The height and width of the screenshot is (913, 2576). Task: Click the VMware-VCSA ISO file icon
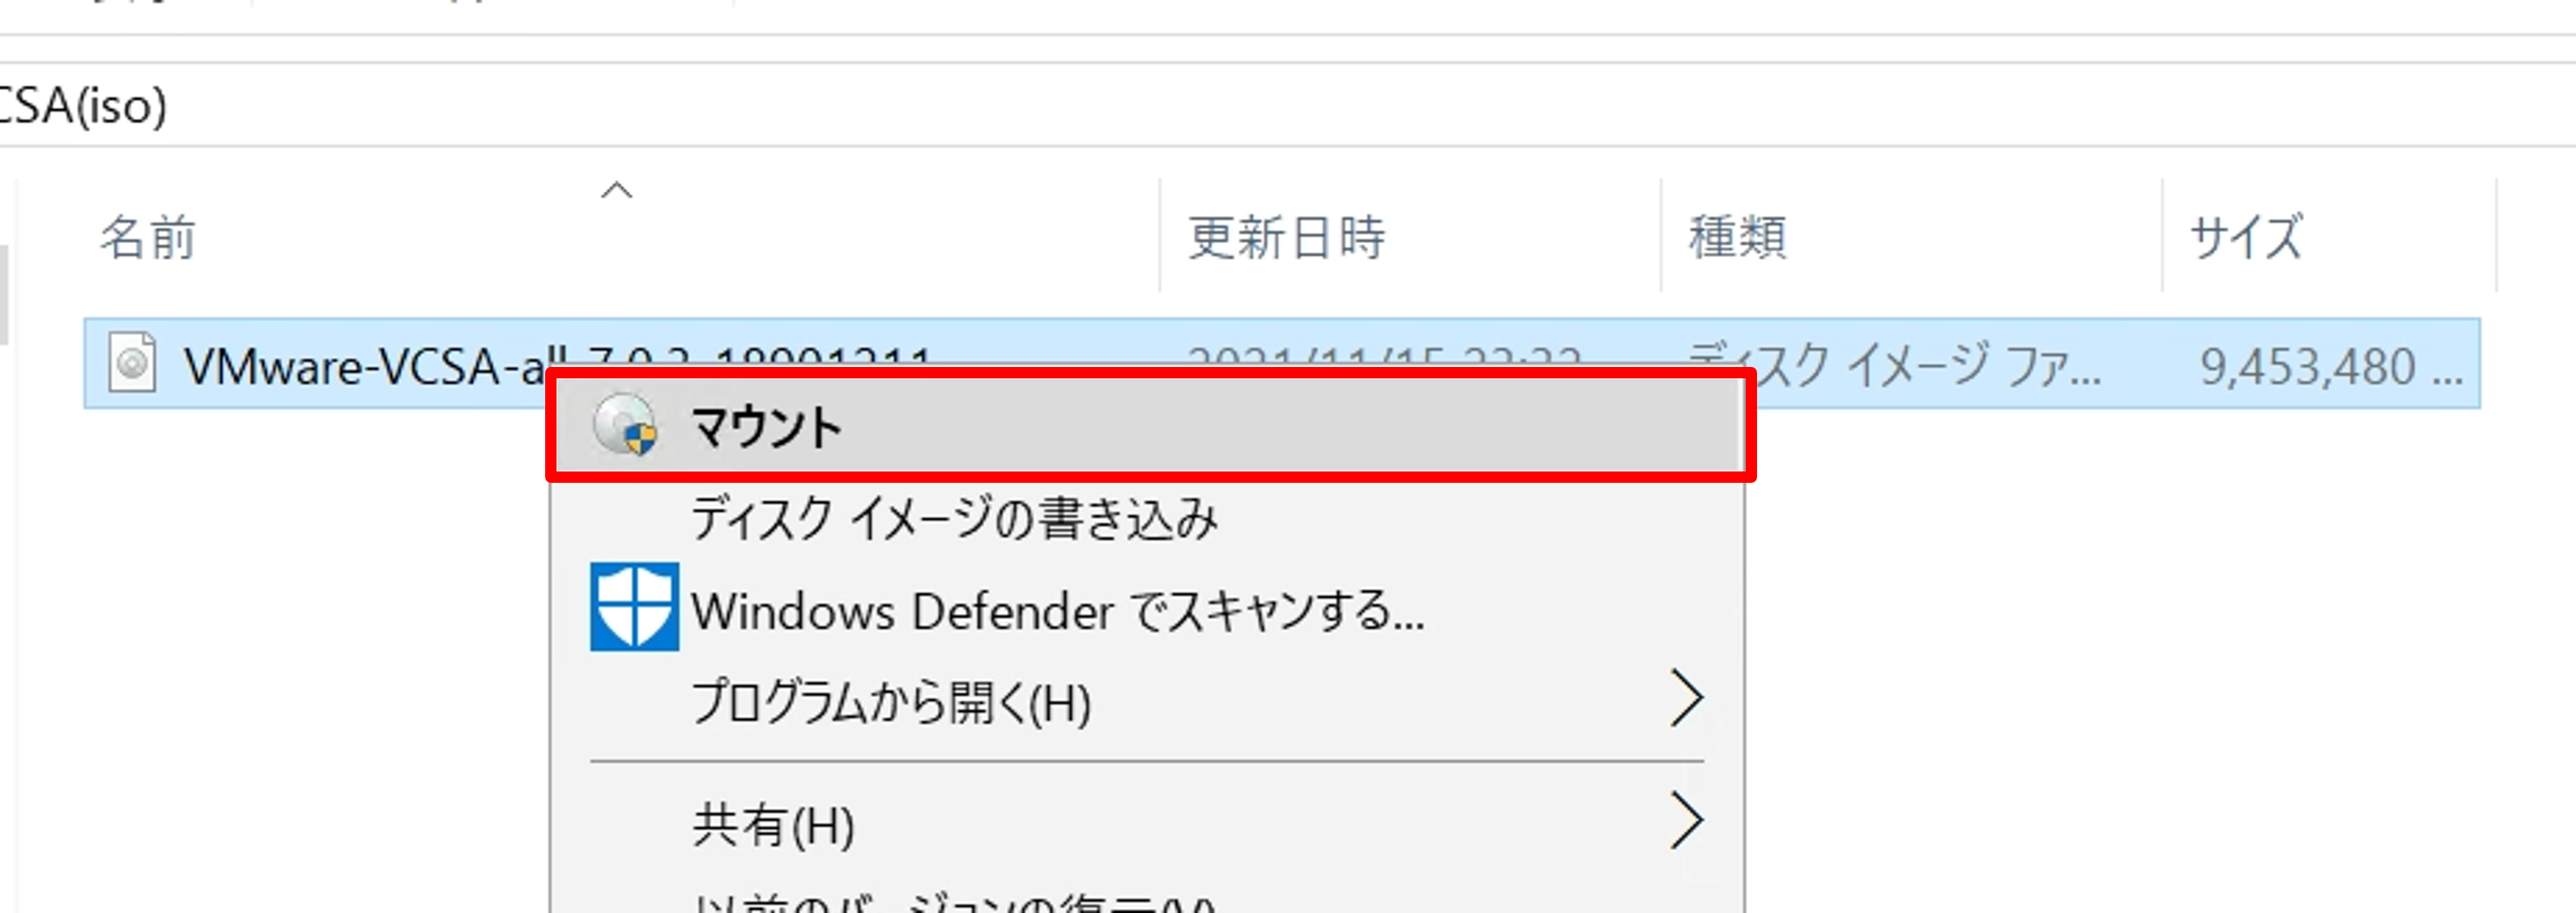132,362
